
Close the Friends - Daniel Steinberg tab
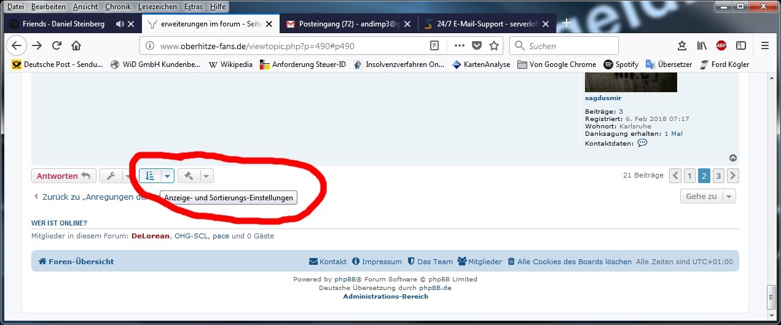point(132,24)
